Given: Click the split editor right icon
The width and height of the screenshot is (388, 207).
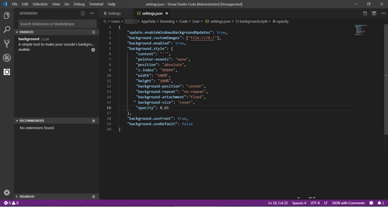Looking at the screenshot, I should pyautogui.click(x=374, y=13).
